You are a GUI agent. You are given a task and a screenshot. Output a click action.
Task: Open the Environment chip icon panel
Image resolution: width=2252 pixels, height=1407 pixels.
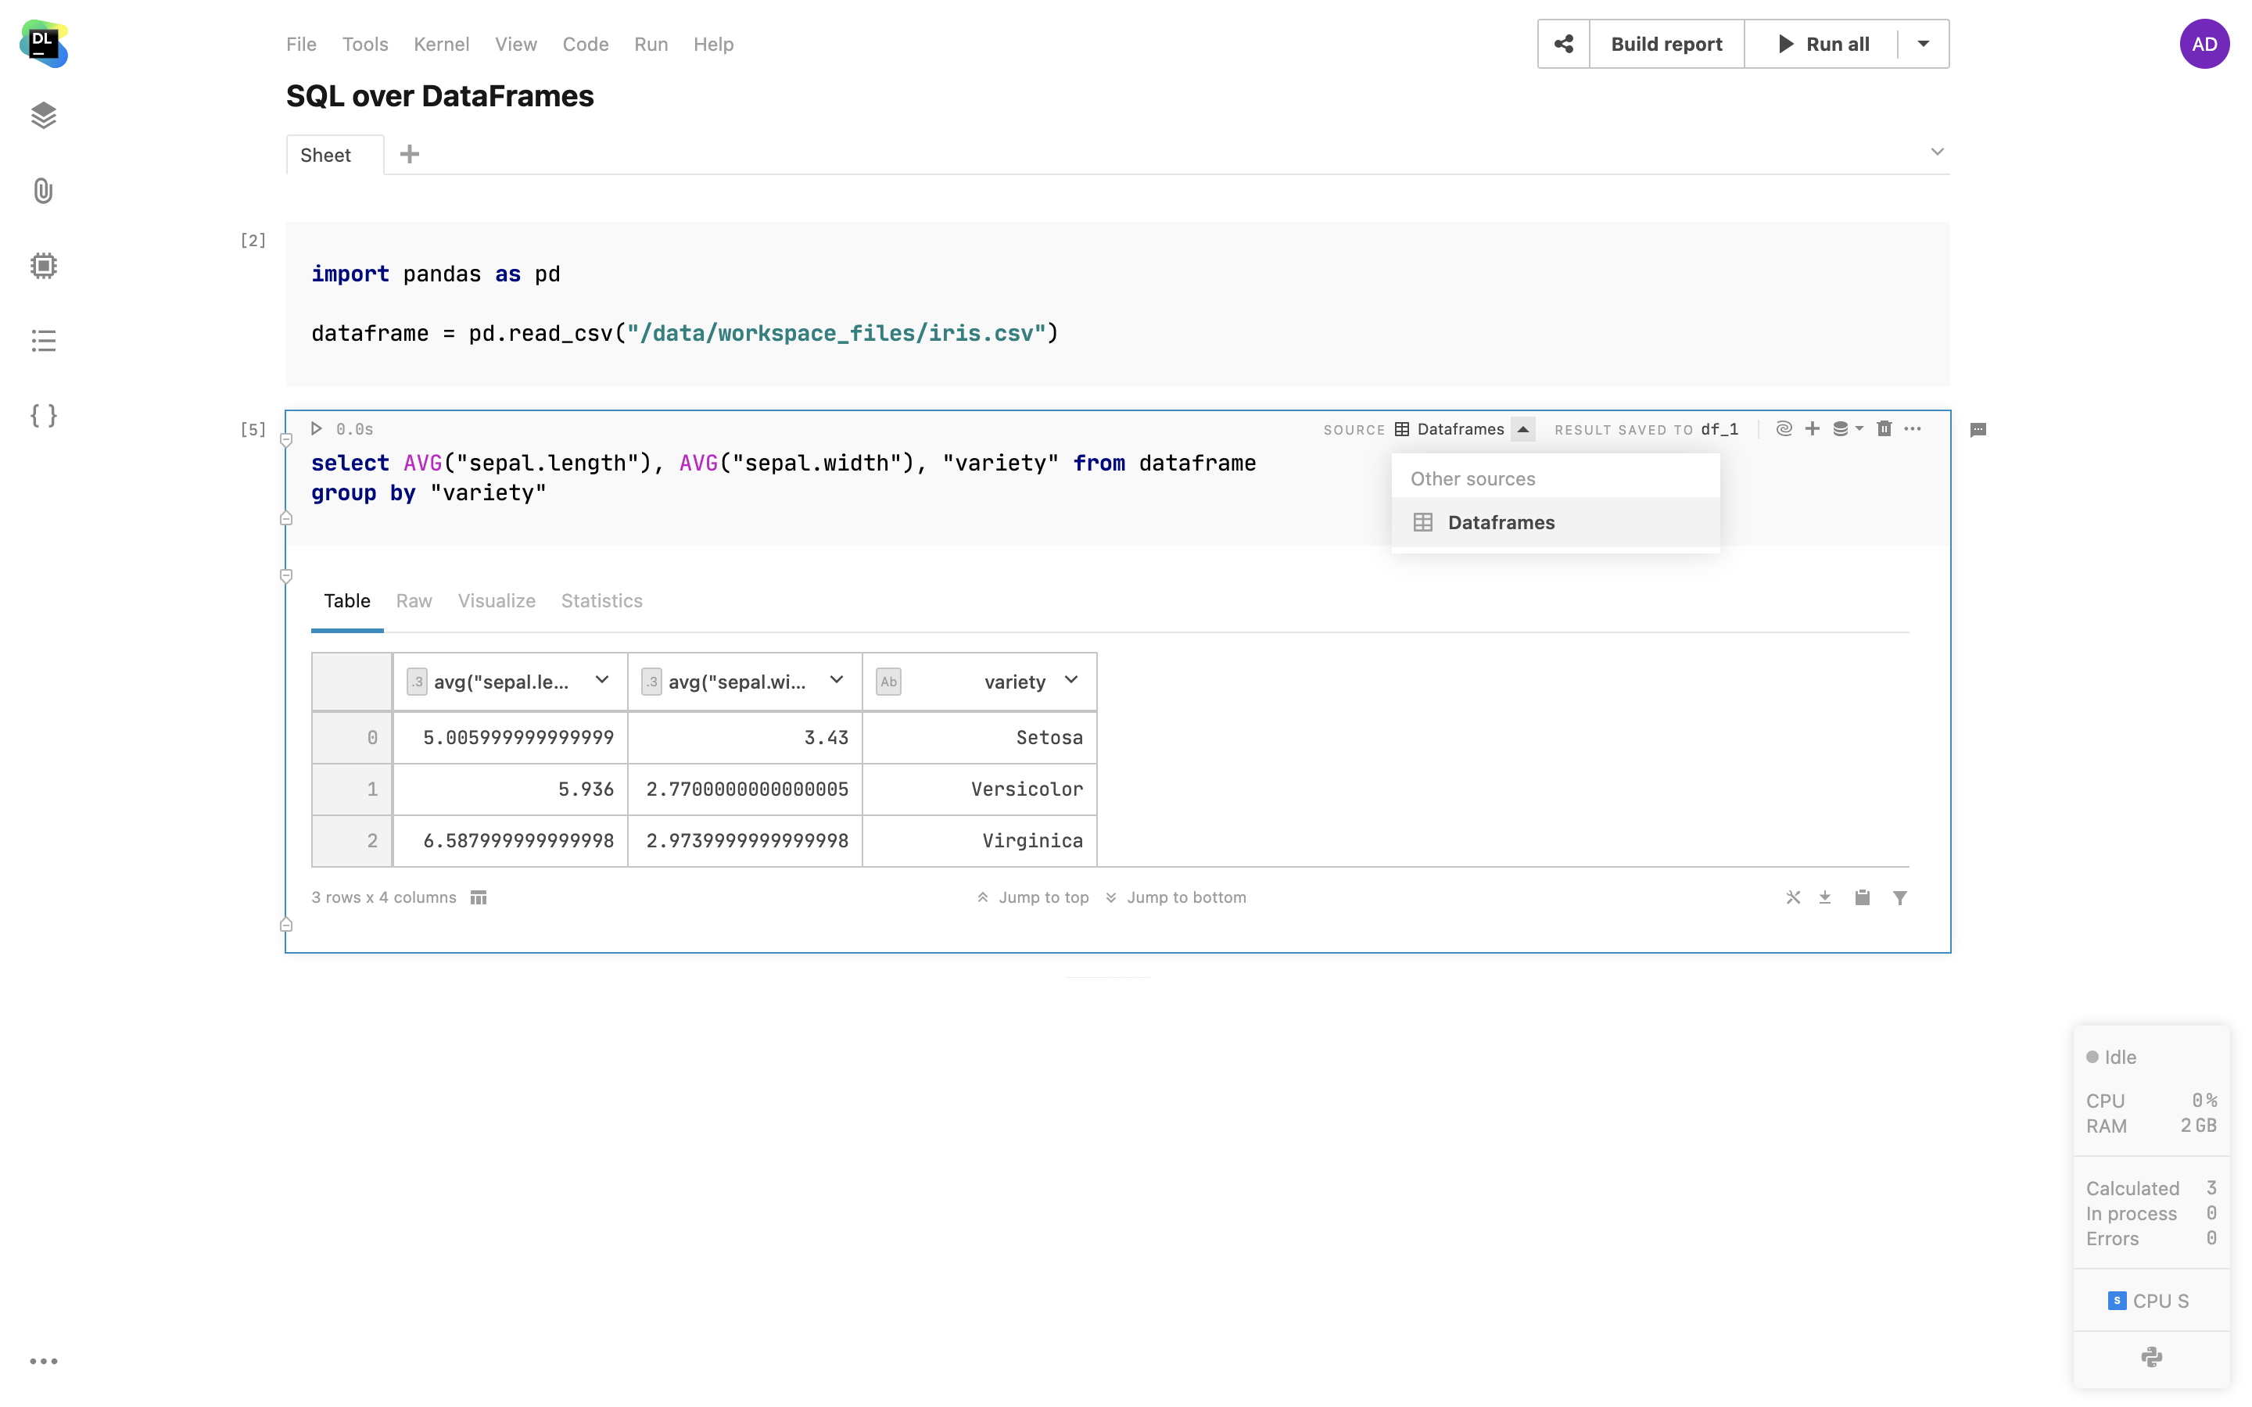[x=43, y=266]
